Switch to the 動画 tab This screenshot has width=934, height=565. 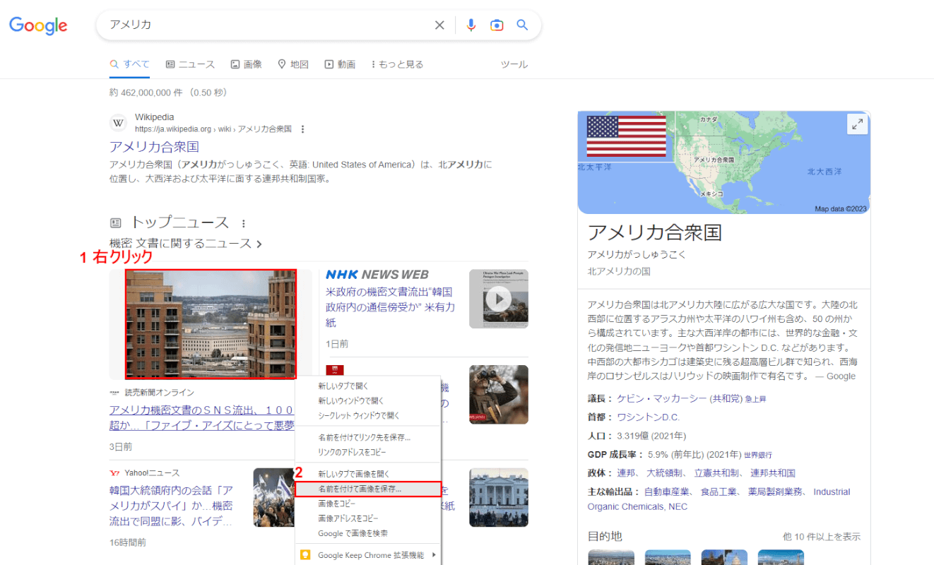(x=340, y=64)
